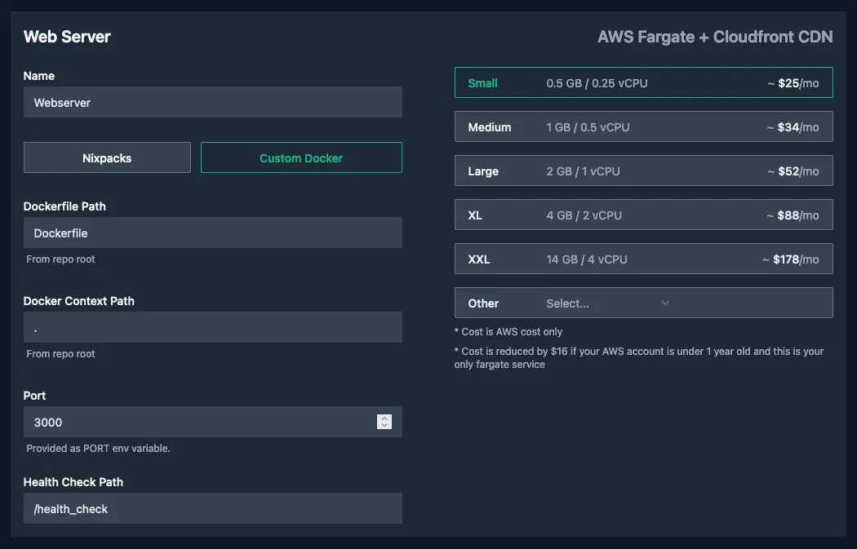Click the Port stepper down arrow
857x549 pixels.
(x=384, y=426)
